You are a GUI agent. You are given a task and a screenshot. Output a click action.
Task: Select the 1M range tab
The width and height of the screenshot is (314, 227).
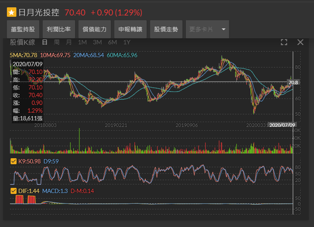coord(82,42)
